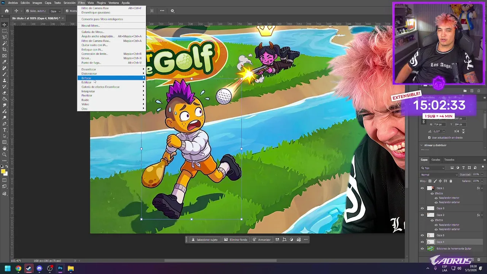
Task: Select the Frame tool
Action: coord(5,56)
